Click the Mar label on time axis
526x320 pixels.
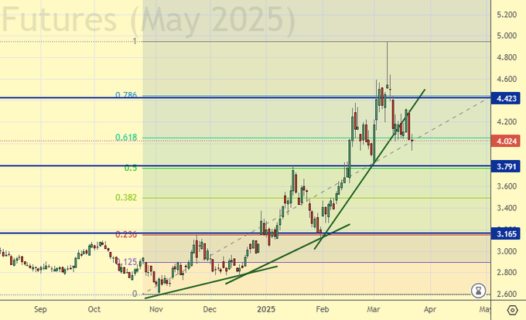374,308
